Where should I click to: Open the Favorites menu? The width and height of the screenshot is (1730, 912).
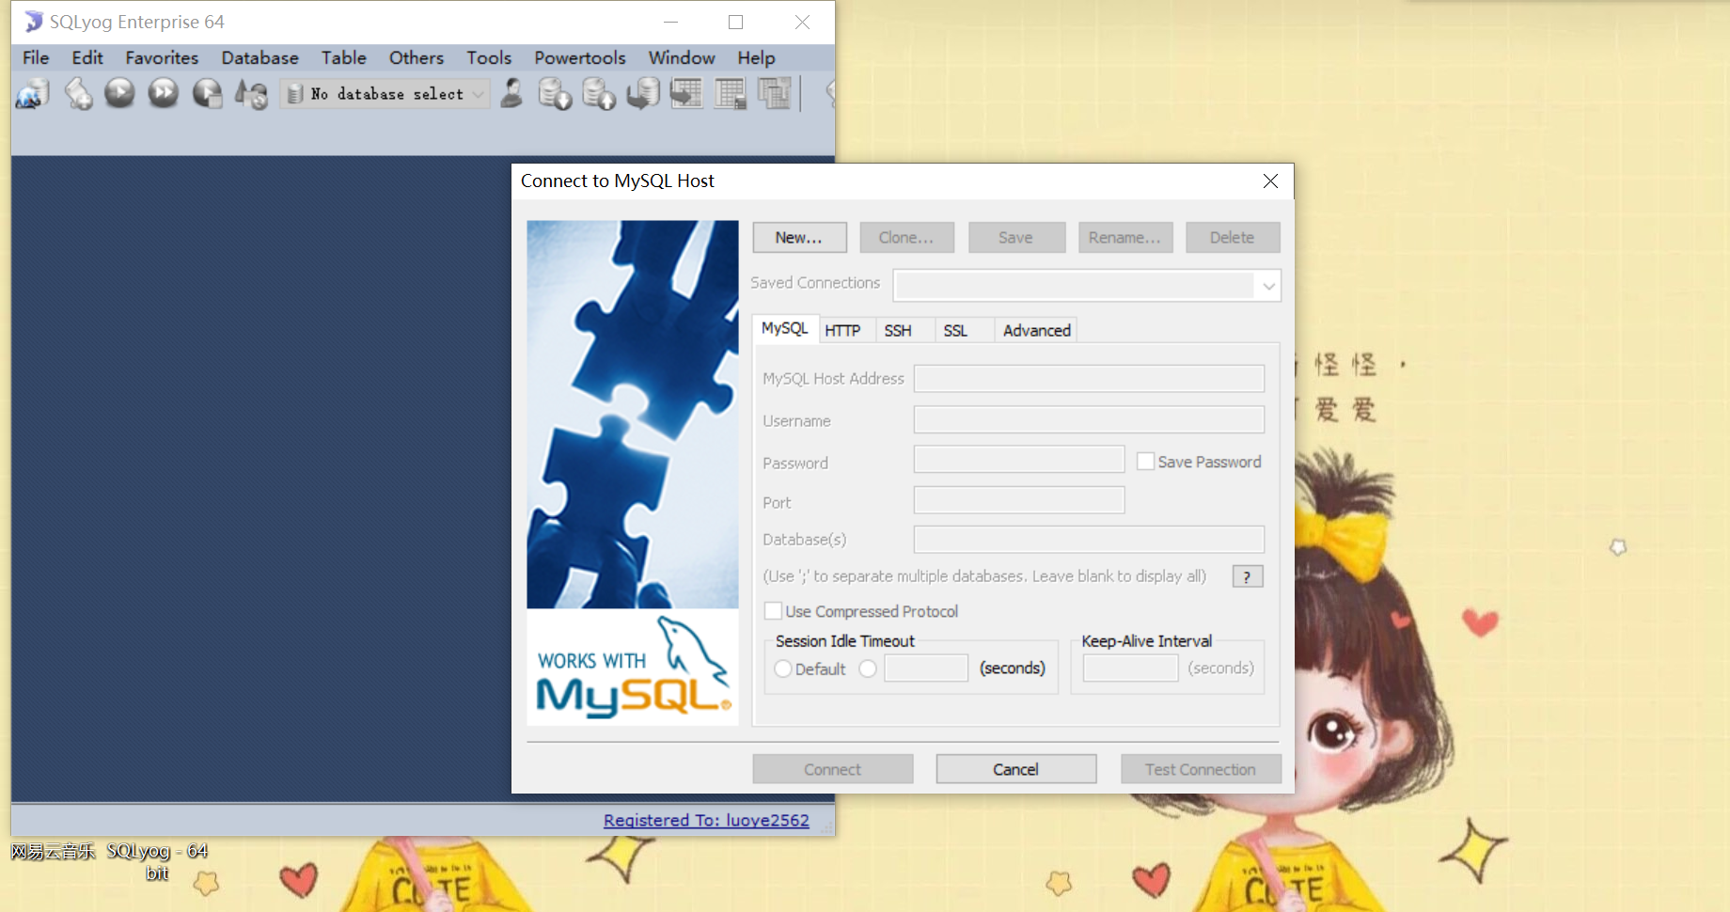(x=162, y=57)
